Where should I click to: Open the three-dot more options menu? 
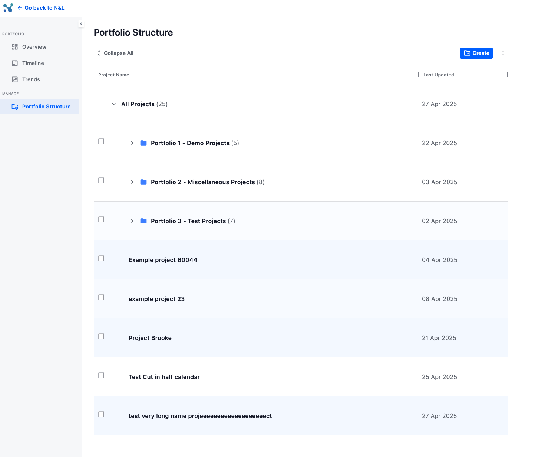[x=503, y=53]
